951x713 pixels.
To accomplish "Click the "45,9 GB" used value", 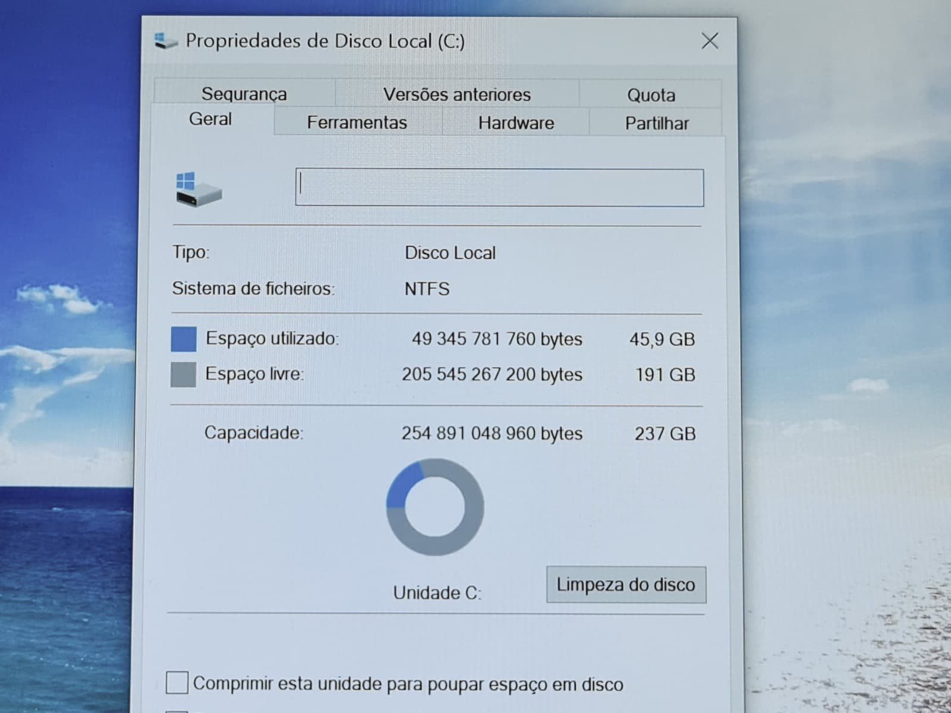I will [x=662, y=339].
